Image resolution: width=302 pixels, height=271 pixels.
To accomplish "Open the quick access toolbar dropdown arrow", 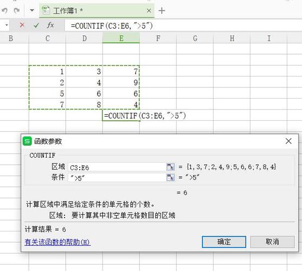I will [x=32, y=10].
